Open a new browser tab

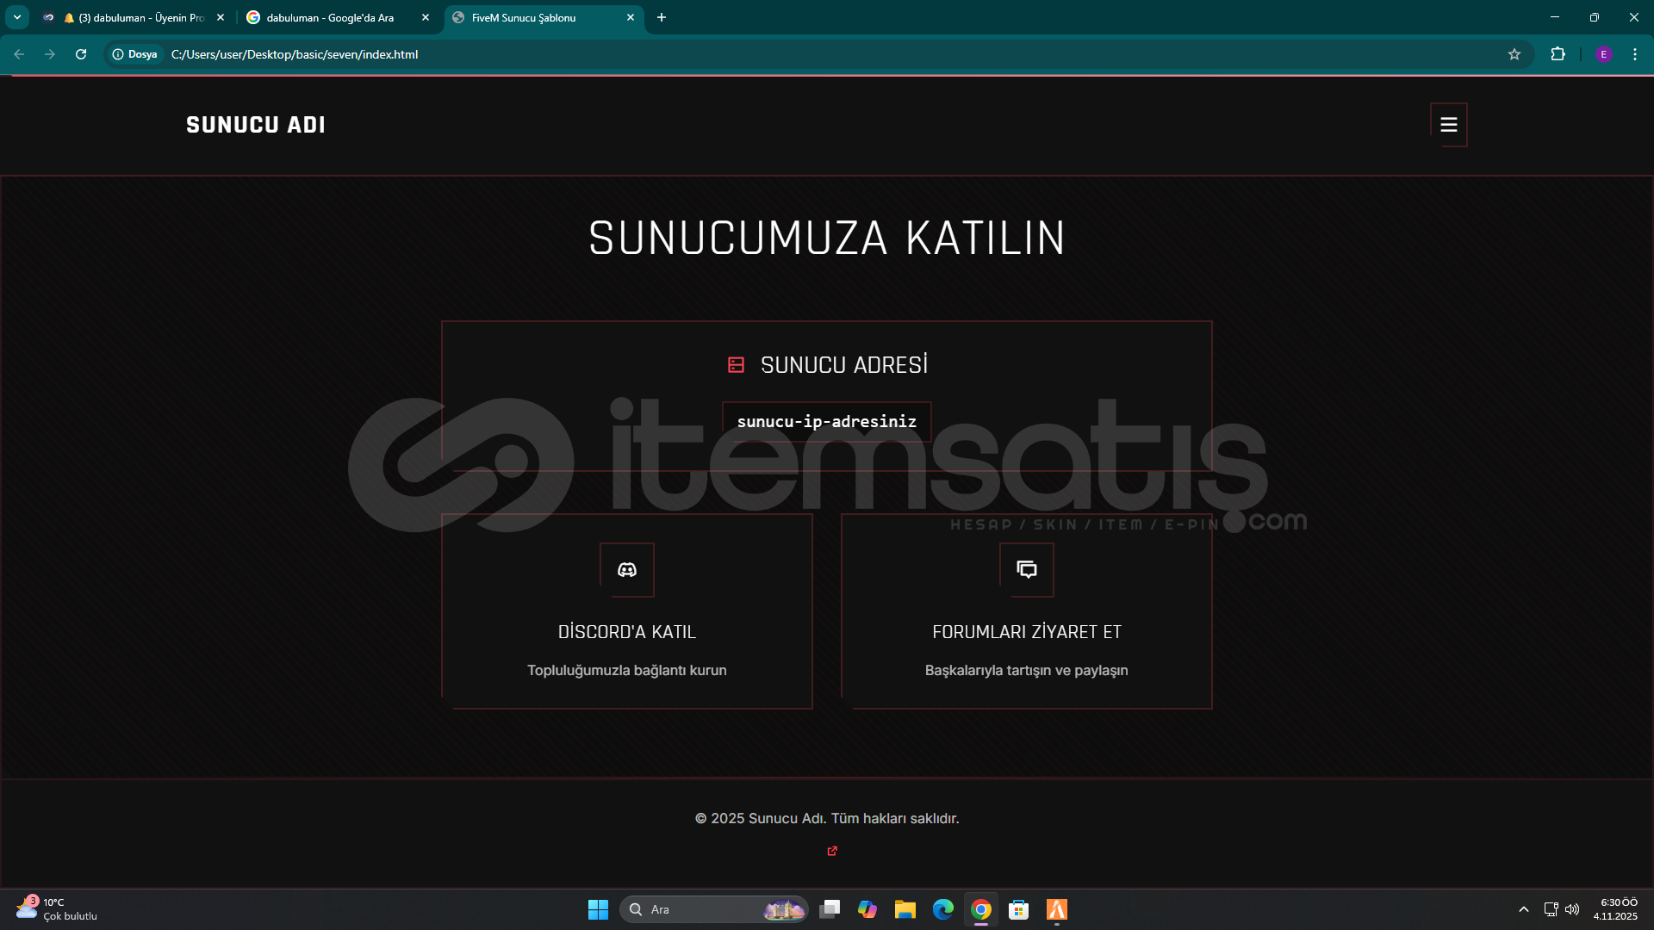click(x=662, y=17)
